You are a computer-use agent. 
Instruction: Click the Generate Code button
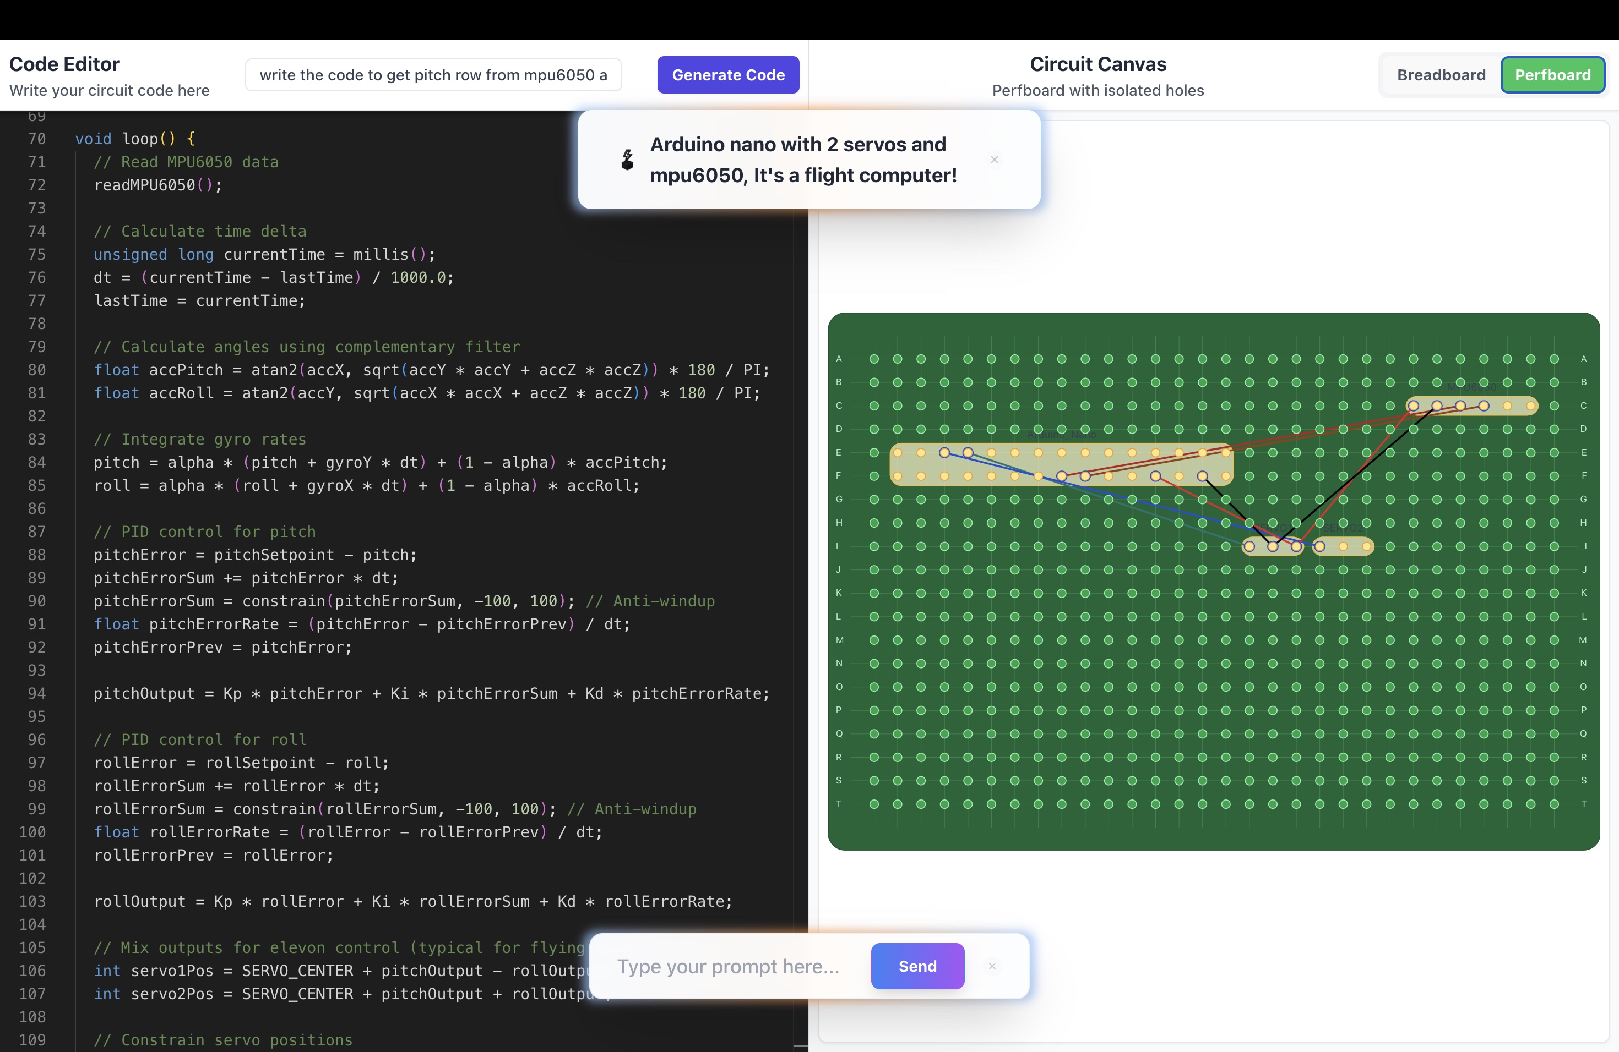pos(728,75)
